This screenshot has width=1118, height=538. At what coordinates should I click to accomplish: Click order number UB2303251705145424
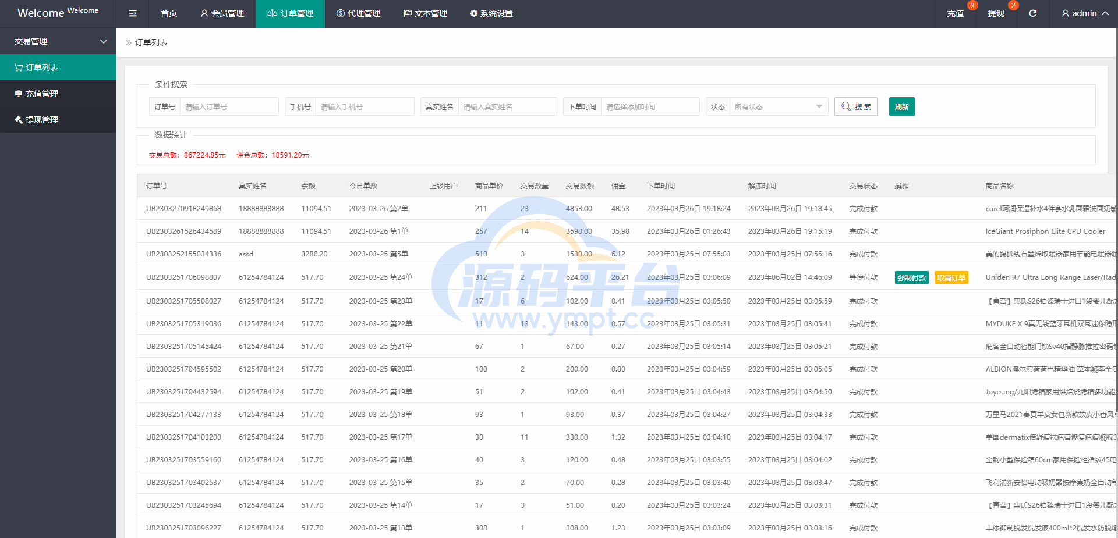point(183,347)
